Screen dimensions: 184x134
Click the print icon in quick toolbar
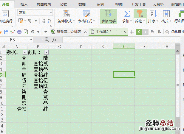click(x=19, y=32)
